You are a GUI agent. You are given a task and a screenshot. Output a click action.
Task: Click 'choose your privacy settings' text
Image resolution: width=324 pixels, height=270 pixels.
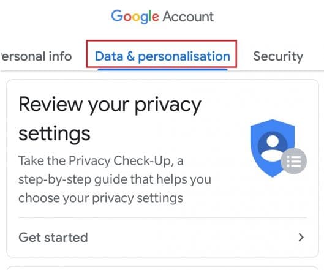(x=100, y=198)
